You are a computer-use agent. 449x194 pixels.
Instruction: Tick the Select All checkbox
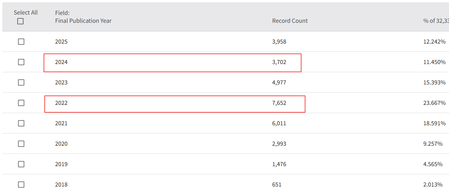pyautogui.click(x=20, y=21)
